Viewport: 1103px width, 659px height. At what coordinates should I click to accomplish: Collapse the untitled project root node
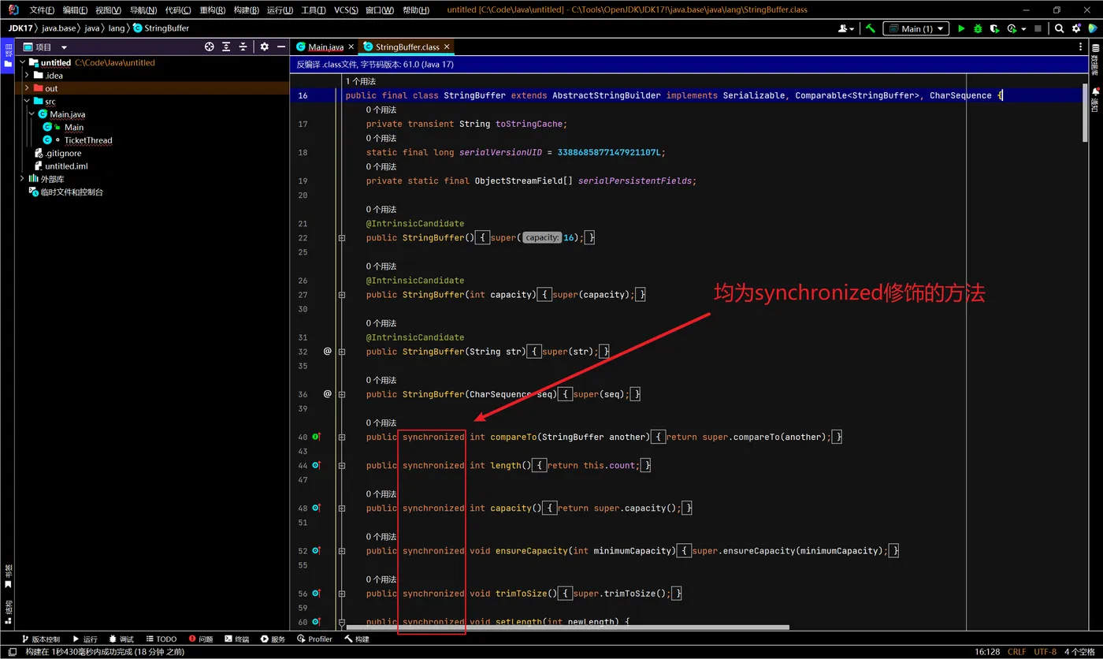pos(23,62)
